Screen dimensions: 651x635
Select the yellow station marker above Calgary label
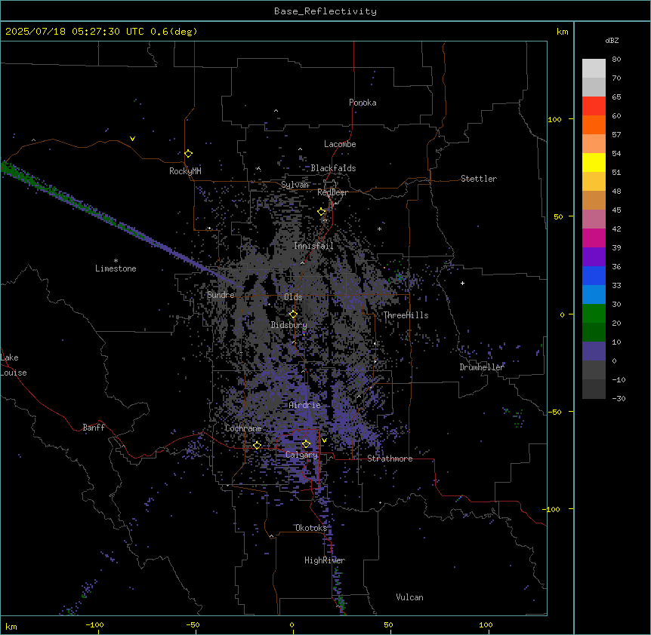(x=306, y=444)
